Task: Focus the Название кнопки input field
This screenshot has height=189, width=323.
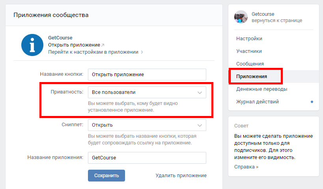Action: click(x=147, y=75)
